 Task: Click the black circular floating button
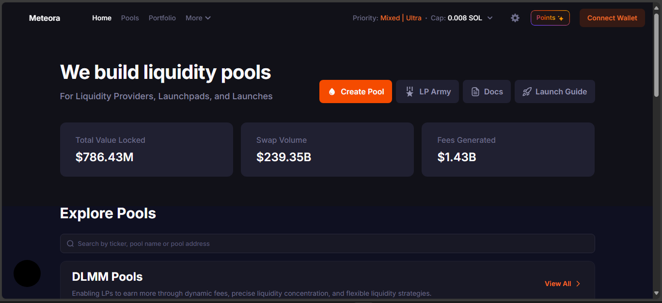coord(27,273)
